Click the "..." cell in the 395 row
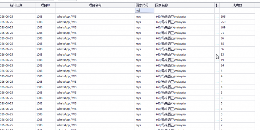 click(217, 17)
